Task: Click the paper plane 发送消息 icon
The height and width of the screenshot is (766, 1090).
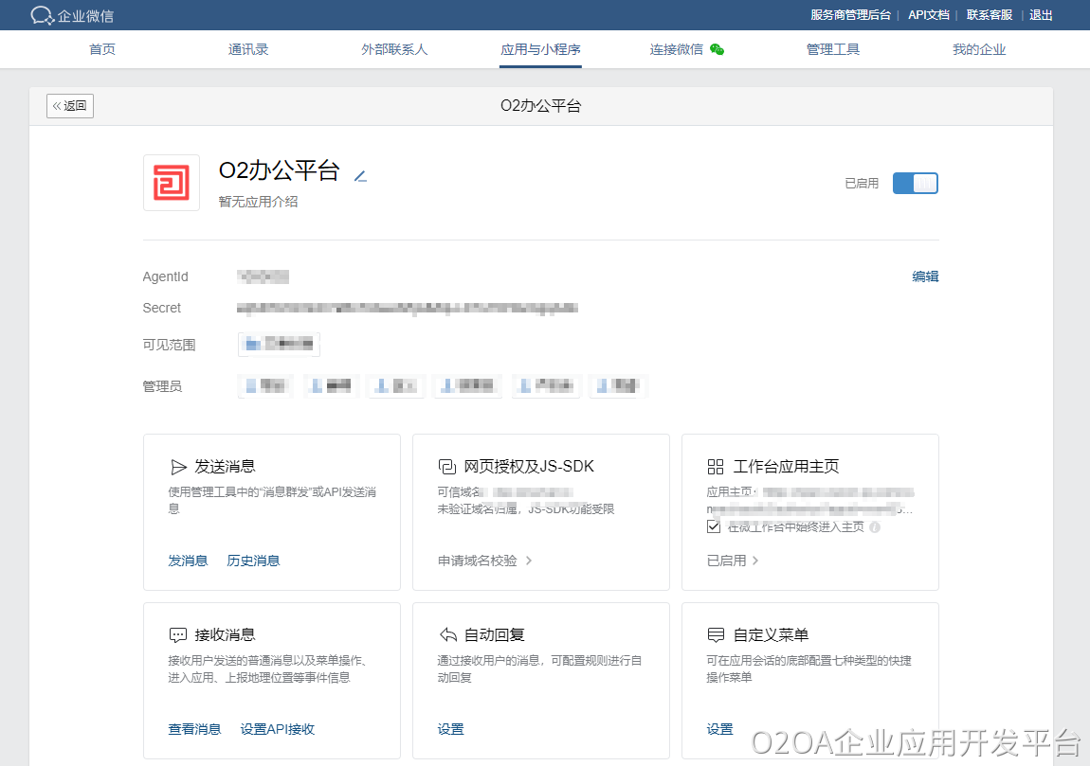Action: click(178, 467)
